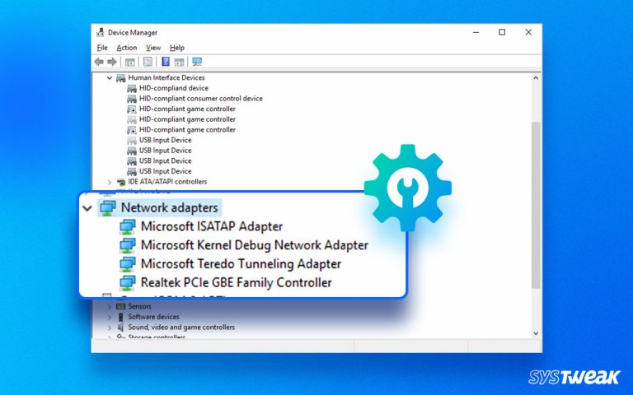This screenshot has height=395, width=633.
Task: Click the IDE ATA/ATAPI controllers icon
Action: (x=120, y=182)
